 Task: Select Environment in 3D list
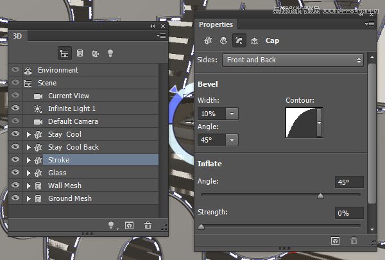pos(90,70)
